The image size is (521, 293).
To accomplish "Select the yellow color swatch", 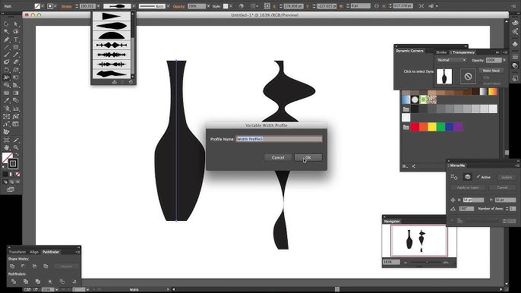I will pos(432,127).
